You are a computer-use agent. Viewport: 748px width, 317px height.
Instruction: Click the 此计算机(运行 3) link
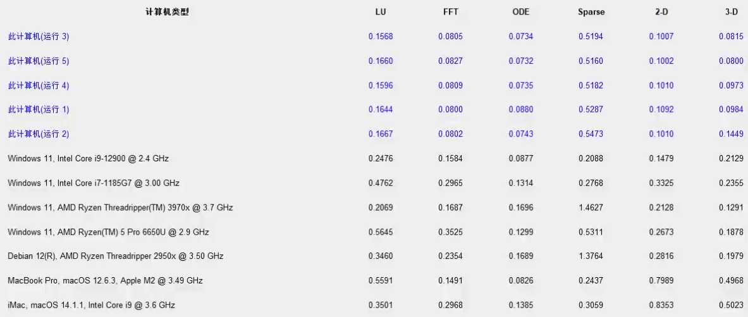click(x=39, y=37)
